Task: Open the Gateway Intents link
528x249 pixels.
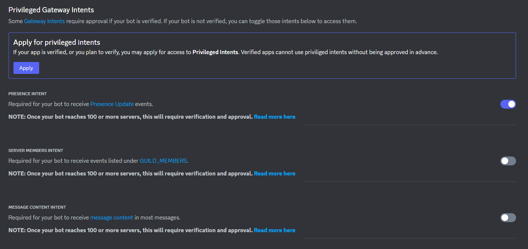Action: click(x=44, y=21)
